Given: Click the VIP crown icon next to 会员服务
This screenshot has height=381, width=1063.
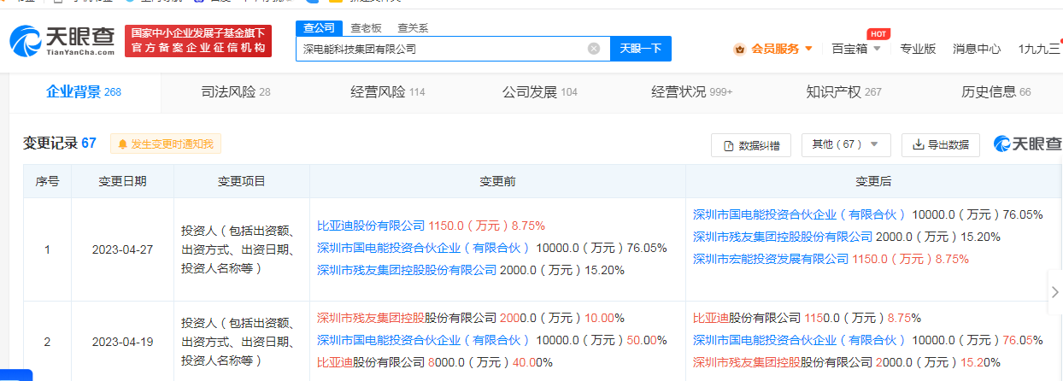Looking at the screenshot, I should coord(740,49).
